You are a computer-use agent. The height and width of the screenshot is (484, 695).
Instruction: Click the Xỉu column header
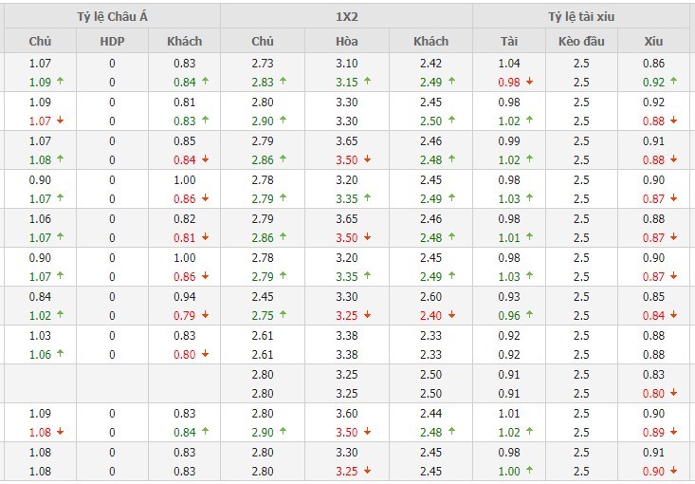coord(654,41)
